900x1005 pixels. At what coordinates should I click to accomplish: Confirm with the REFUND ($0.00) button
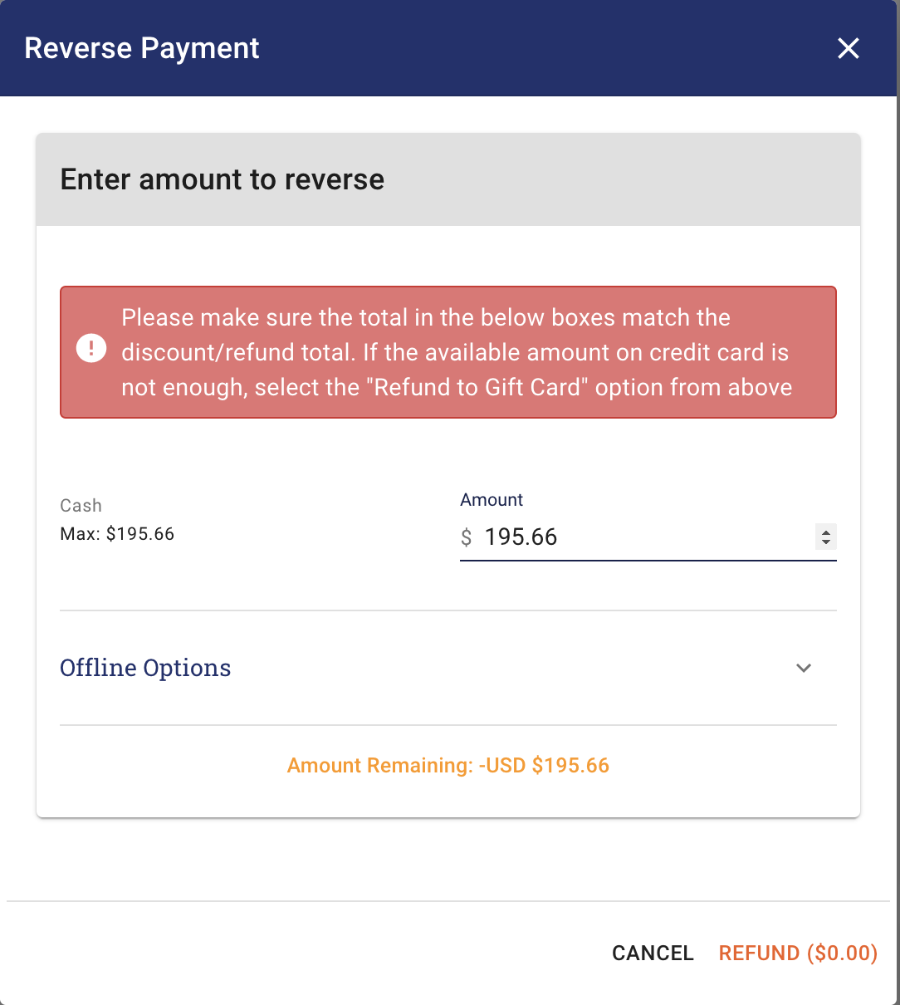coord(798,953)
